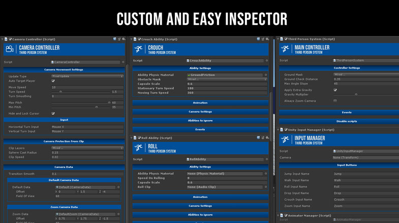Open the Crouch Ability preset icon
This screenshot has height=223, width=399.
click(263, 39)
